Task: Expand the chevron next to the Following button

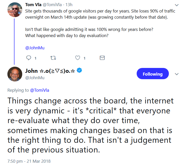Action: click(177, 74)
